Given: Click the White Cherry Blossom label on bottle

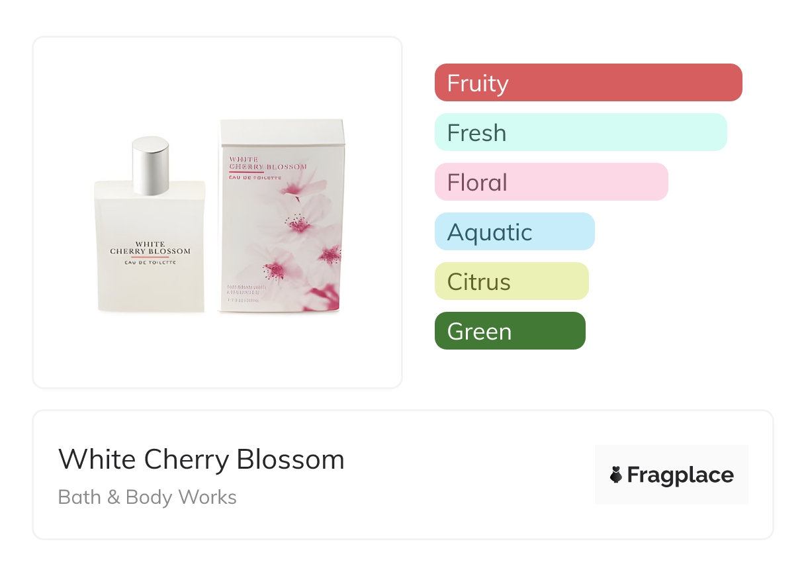Looking at the screenshot, I should tap(150, 248).
